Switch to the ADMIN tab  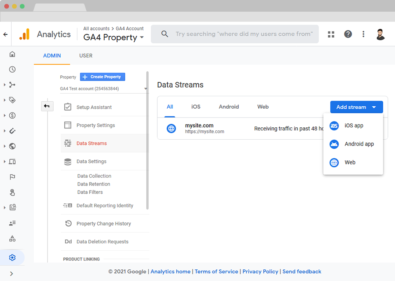click(52, 56)
